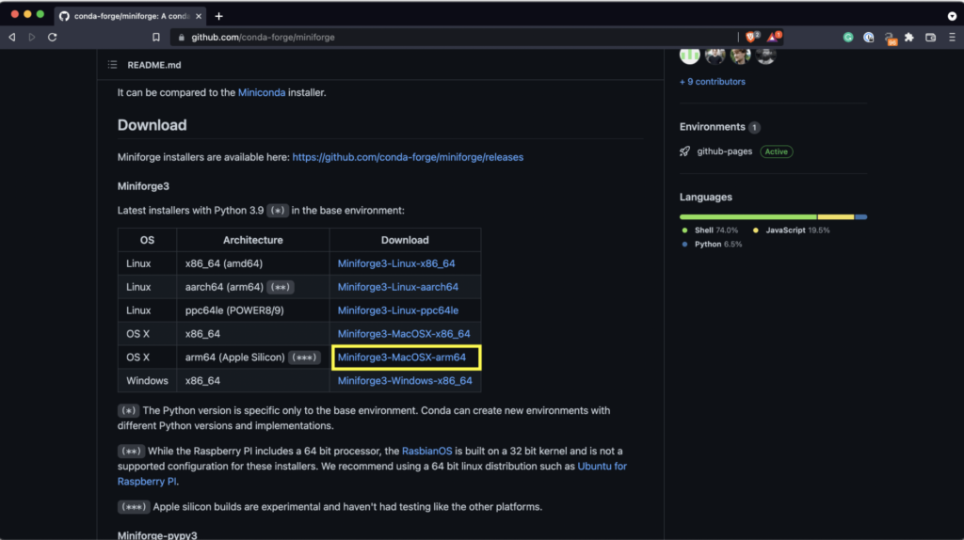Click the Environments count badge showing 1
The height and width of the screenshot is (540, 964).
click(x=754, y=127)
